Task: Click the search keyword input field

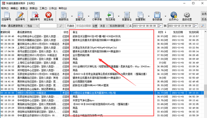Action: click(48, 26)
